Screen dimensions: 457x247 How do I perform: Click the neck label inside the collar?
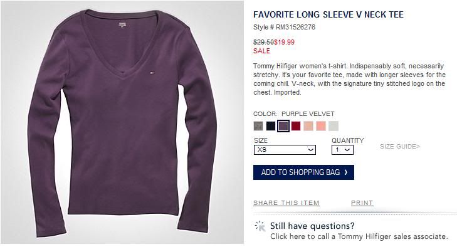122,24
